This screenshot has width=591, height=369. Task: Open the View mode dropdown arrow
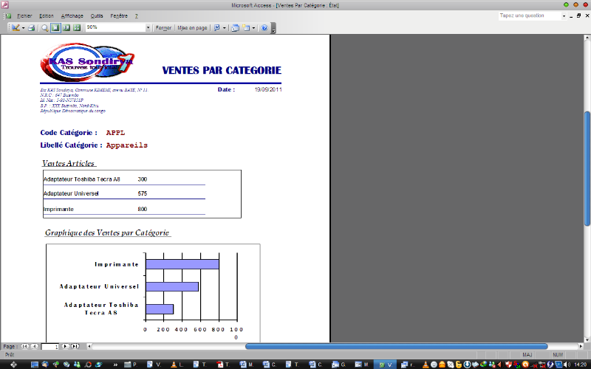[23, 28]
